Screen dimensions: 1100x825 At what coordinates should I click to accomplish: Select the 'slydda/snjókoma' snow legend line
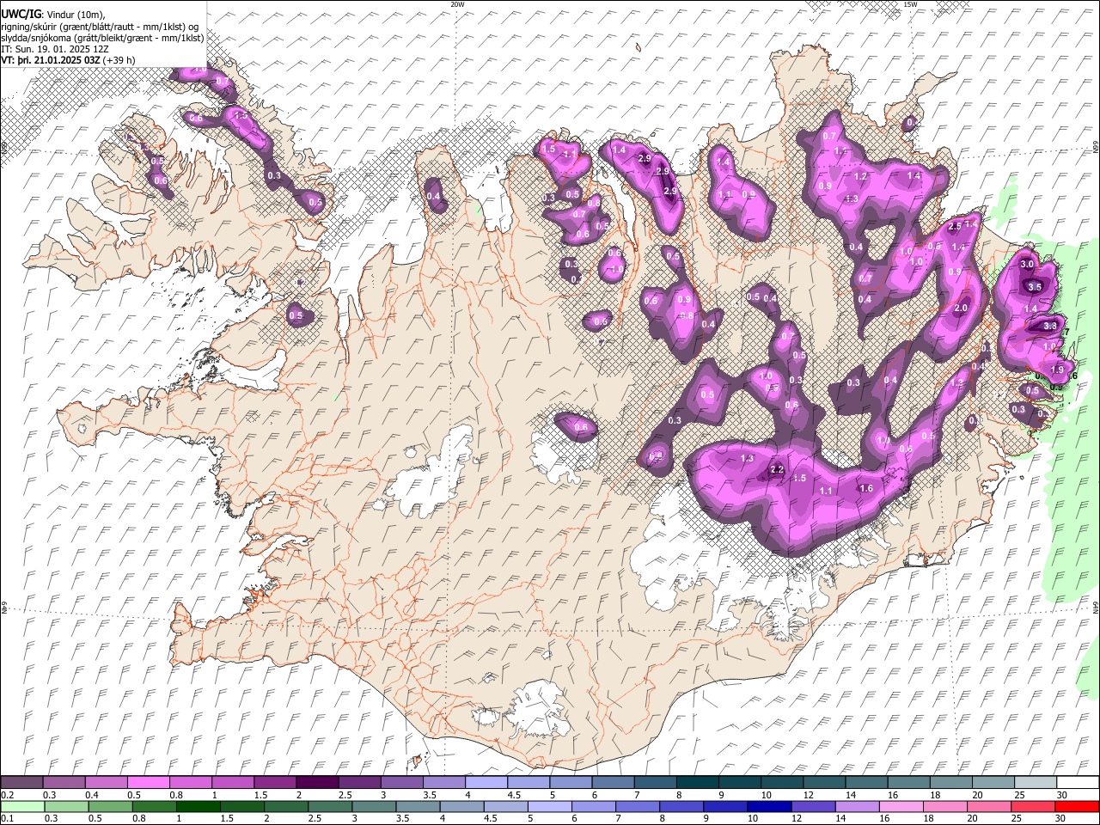[102, 38]
